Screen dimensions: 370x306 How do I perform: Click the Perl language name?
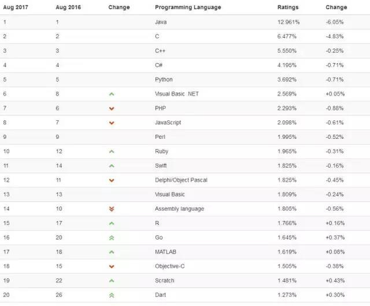click(x=160, y=137)
